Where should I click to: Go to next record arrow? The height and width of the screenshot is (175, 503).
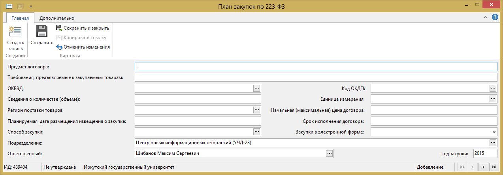(483, 167)
